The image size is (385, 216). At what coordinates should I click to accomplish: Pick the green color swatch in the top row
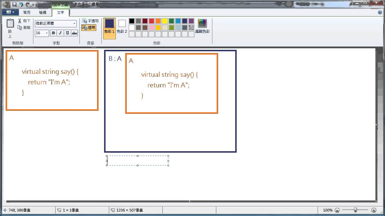(171, 21)
